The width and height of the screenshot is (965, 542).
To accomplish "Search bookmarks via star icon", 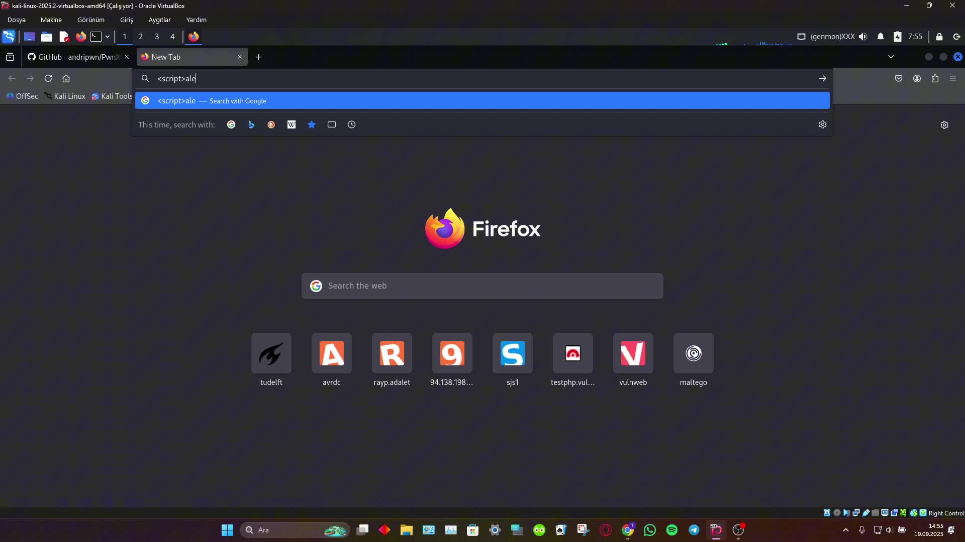I will pos(312,124).
